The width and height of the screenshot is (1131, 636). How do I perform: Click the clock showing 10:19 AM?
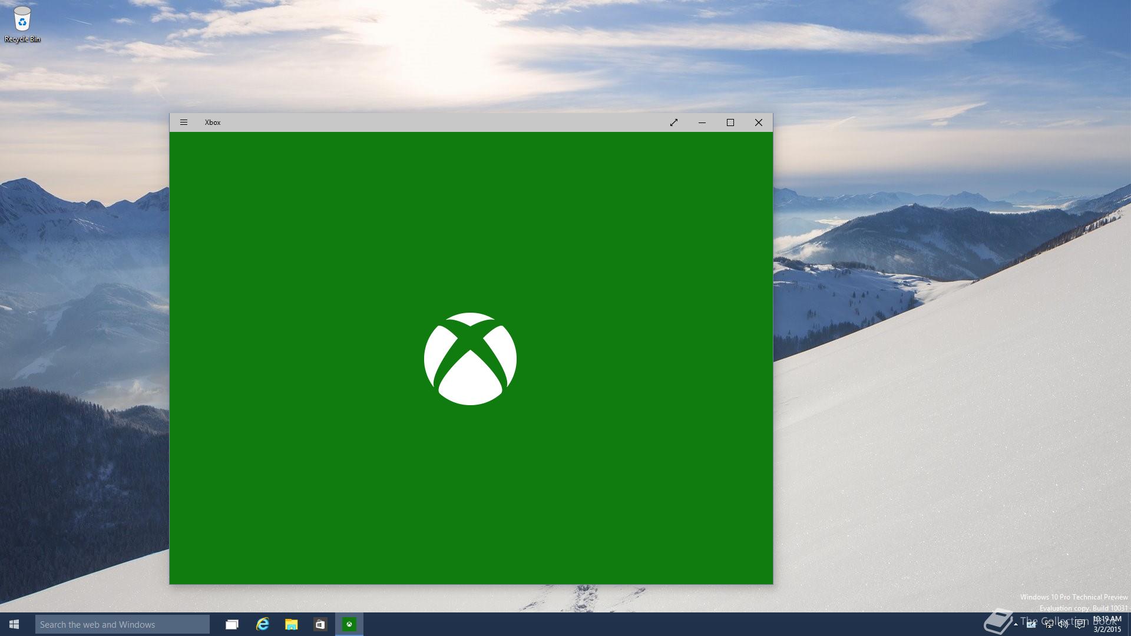tap(1107, 624)
